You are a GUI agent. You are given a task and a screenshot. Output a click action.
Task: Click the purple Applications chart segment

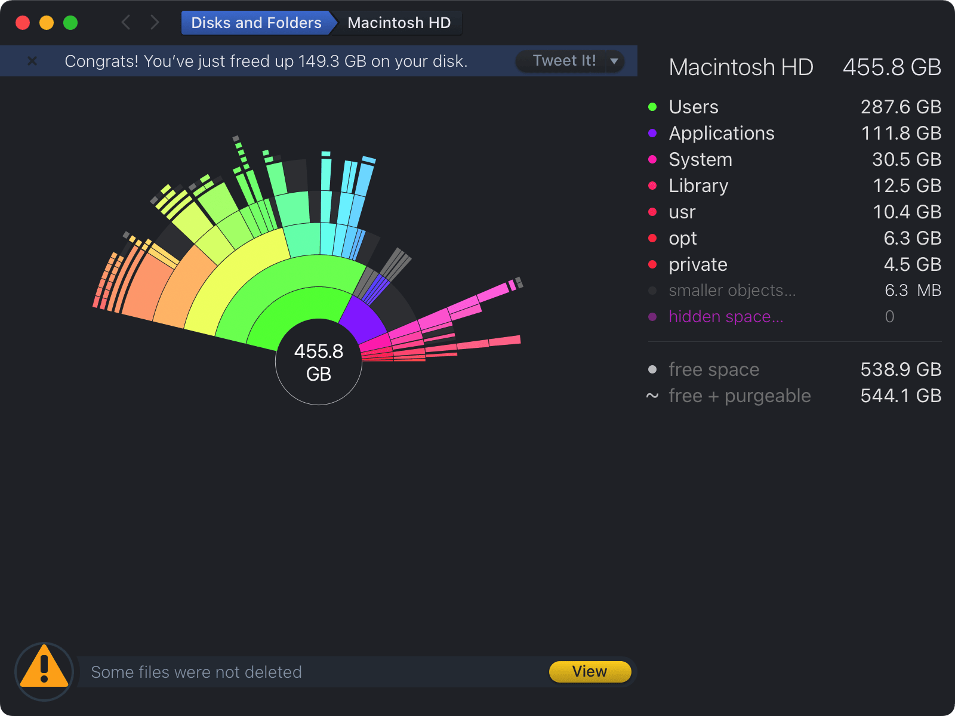coord(363,319)
